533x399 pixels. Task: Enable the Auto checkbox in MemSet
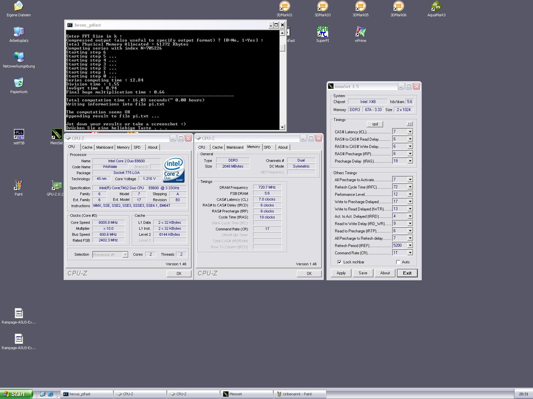398,262
